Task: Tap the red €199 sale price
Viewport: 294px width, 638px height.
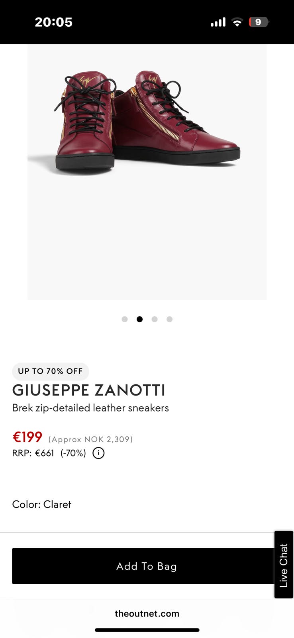Action: point(27,437)
